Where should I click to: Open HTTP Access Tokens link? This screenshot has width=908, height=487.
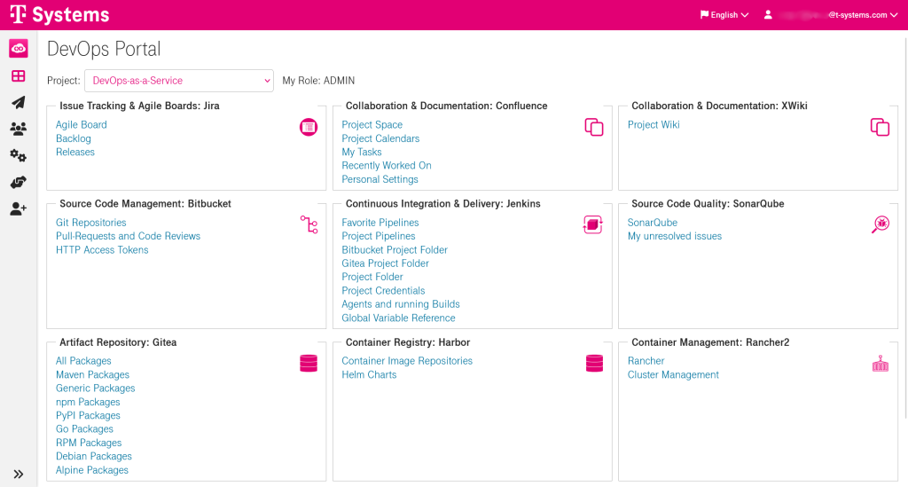tap(102, 249)
